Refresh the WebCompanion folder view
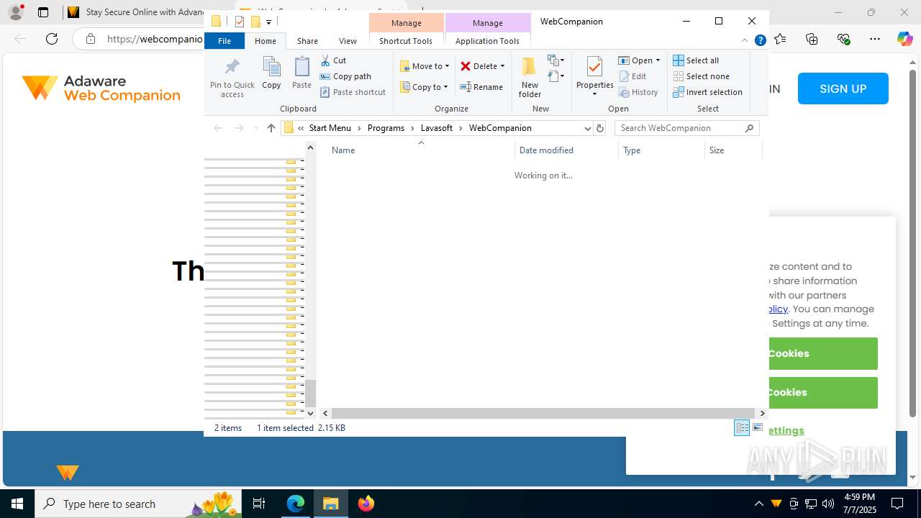The width and height of the screenshot is (921, 518). pyautogui.click(x=600, y=128)
